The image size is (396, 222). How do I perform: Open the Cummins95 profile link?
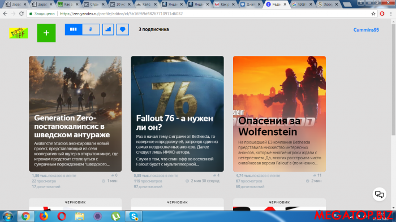coord(366,30)
